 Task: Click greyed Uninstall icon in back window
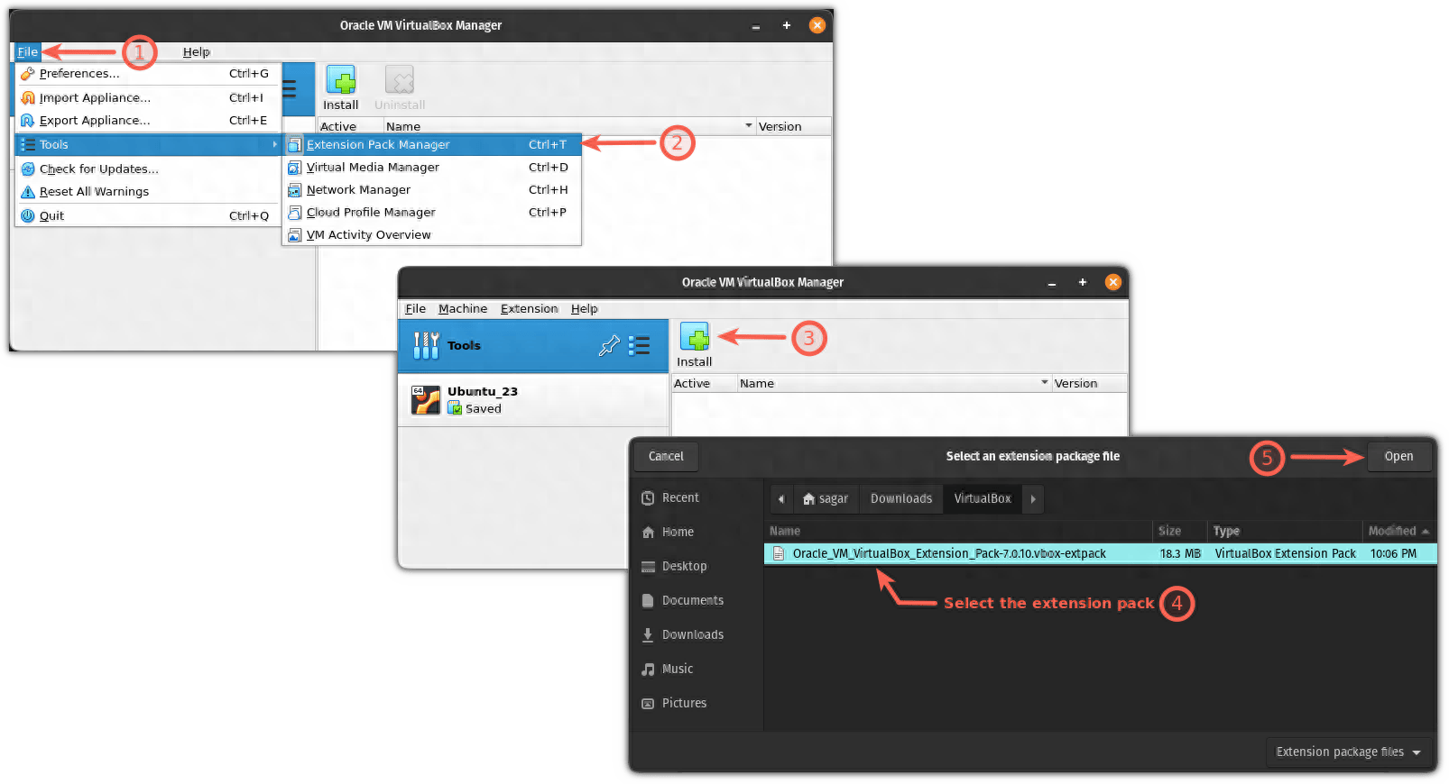[400, 80]
